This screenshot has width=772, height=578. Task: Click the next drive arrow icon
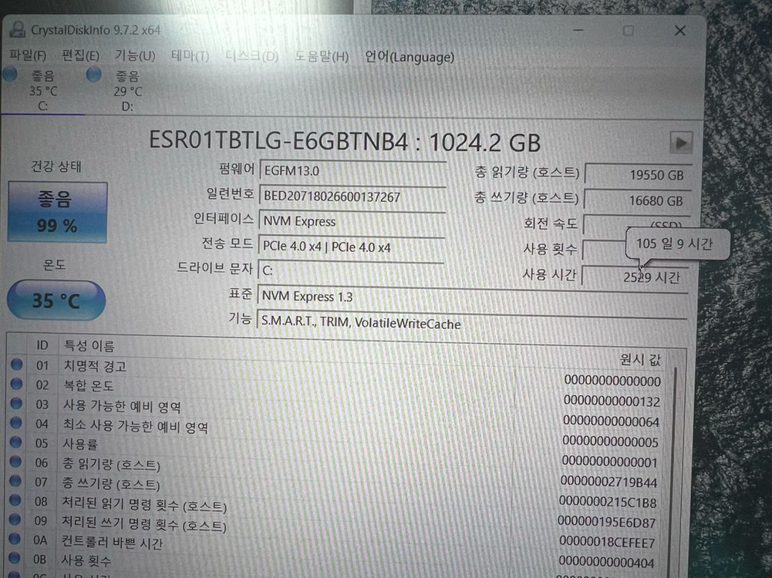tap(682, 143)
